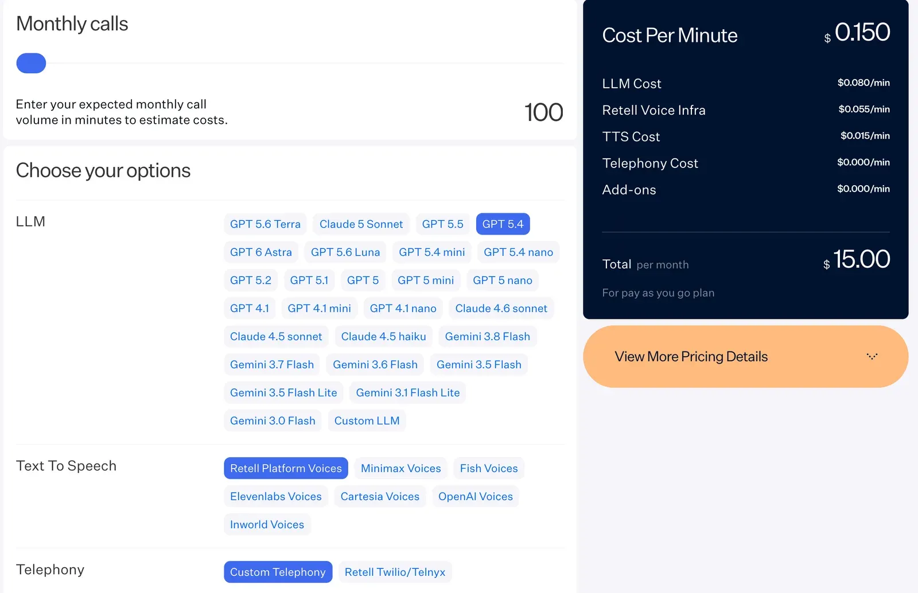Select the GPT 5.6 Terra LLM option
The height and width of the screenshot is (593, 918).
coord(265,224)
